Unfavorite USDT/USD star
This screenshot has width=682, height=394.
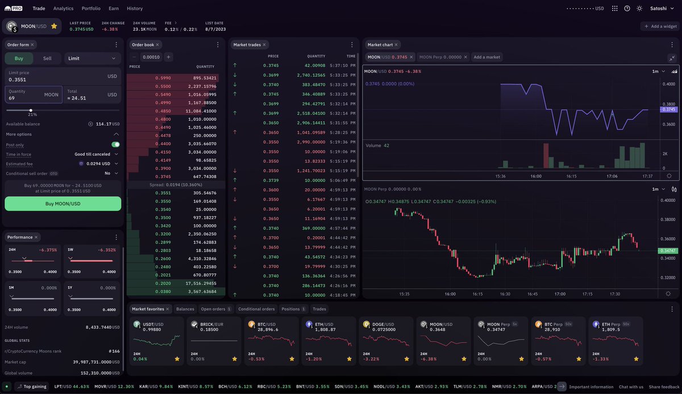click(177, 359)
